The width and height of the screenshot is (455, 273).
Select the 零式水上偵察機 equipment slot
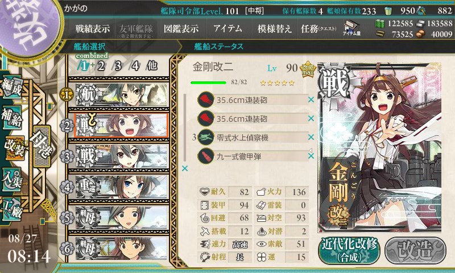(x=252, y=138)
